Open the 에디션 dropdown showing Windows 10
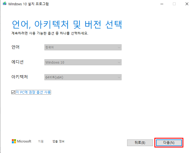Viewport: 193px width, 153px height. click(83, 62)
